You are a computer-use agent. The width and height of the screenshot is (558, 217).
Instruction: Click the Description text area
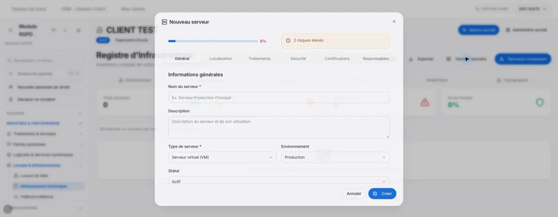279,127
